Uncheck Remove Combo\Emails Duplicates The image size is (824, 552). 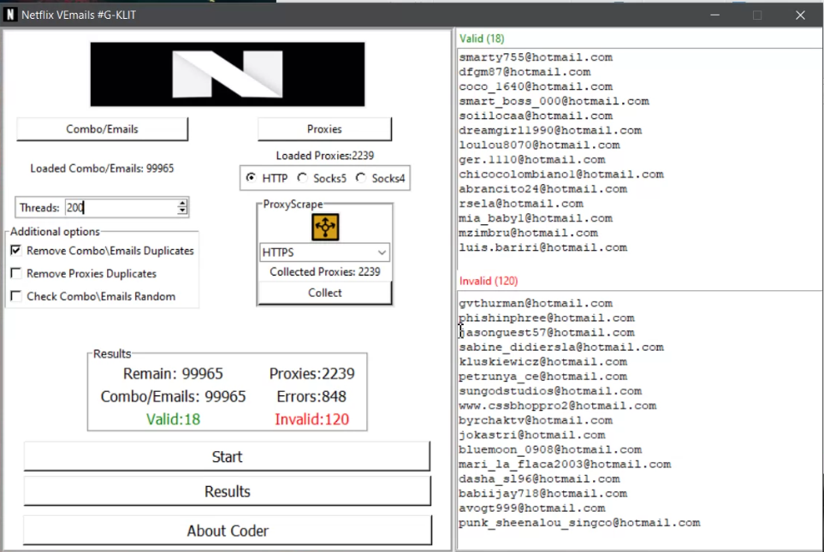[x=16, y=251]
